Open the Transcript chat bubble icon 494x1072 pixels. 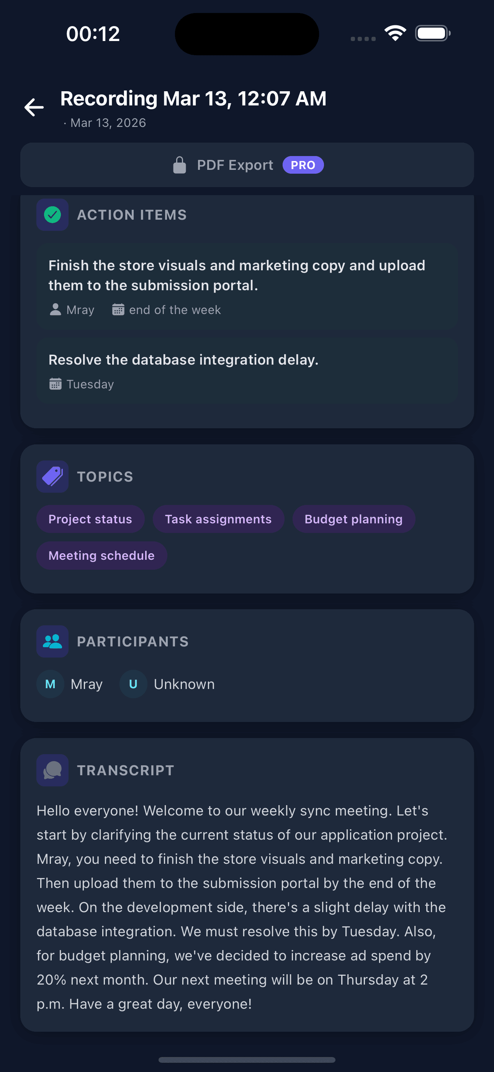point(52,770)
